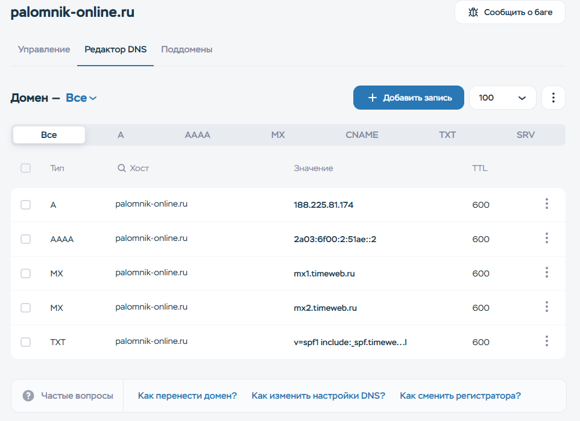Image resolution: width=580 pixels, height=421 pixels.
Task: Open the Редактор DNS tab
Action: pos(115,49)
